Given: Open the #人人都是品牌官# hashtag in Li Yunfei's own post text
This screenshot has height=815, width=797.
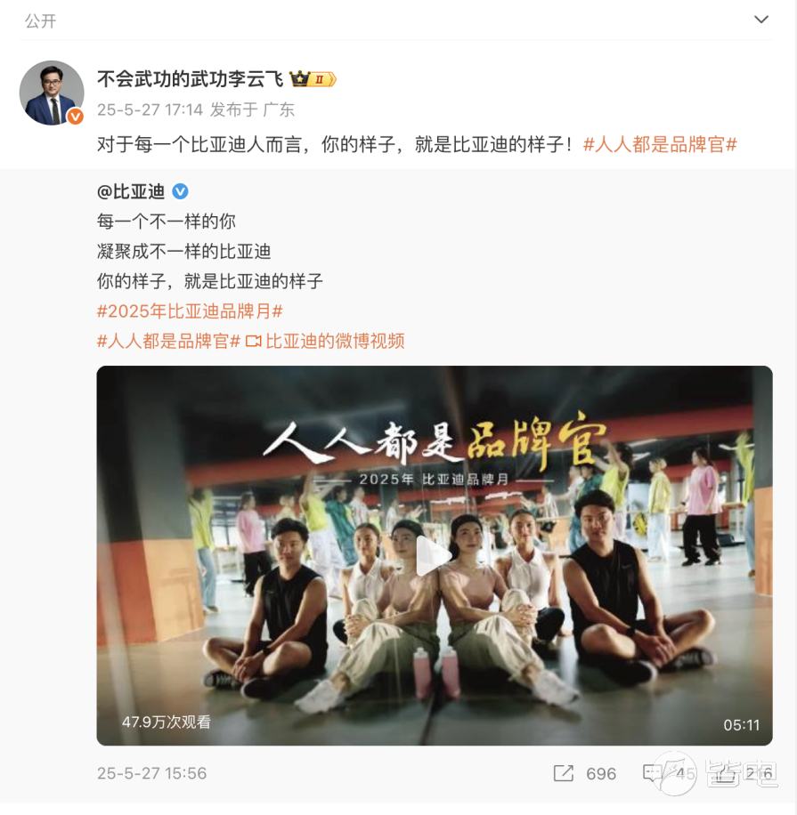Looking at the screenshot, I should point(660,144).
